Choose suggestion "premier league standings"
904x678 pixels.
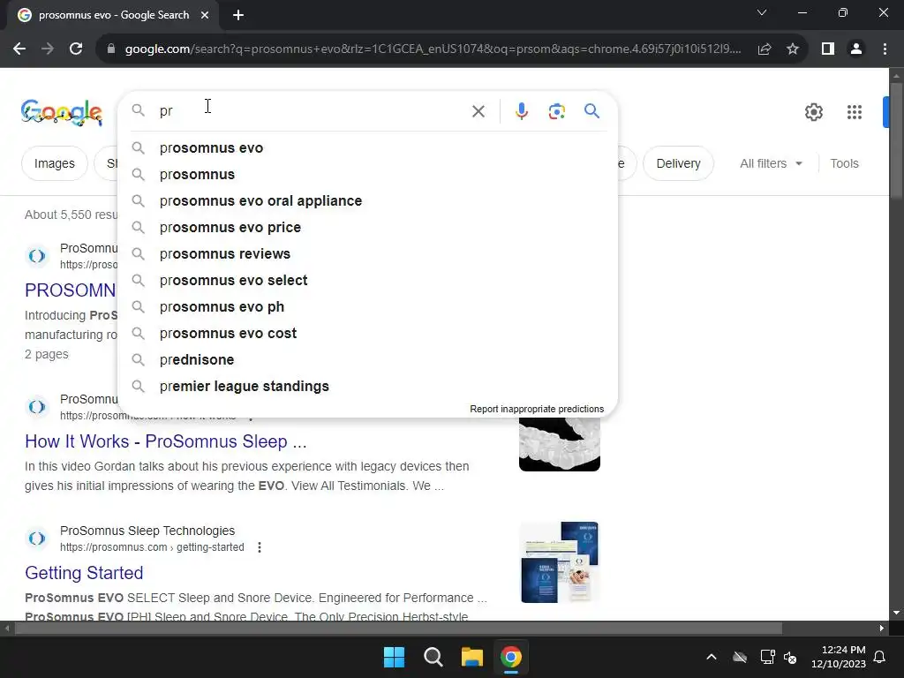tap(368, 387)
